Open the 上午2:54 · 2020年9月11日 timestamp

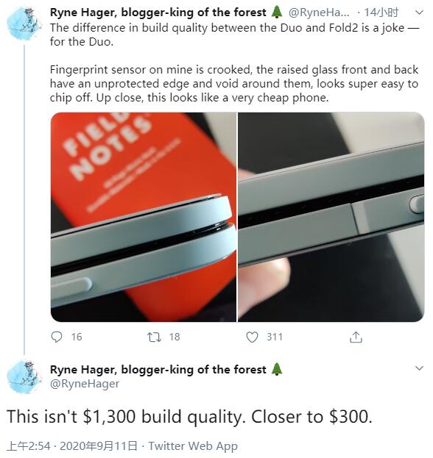pos(71,446)
